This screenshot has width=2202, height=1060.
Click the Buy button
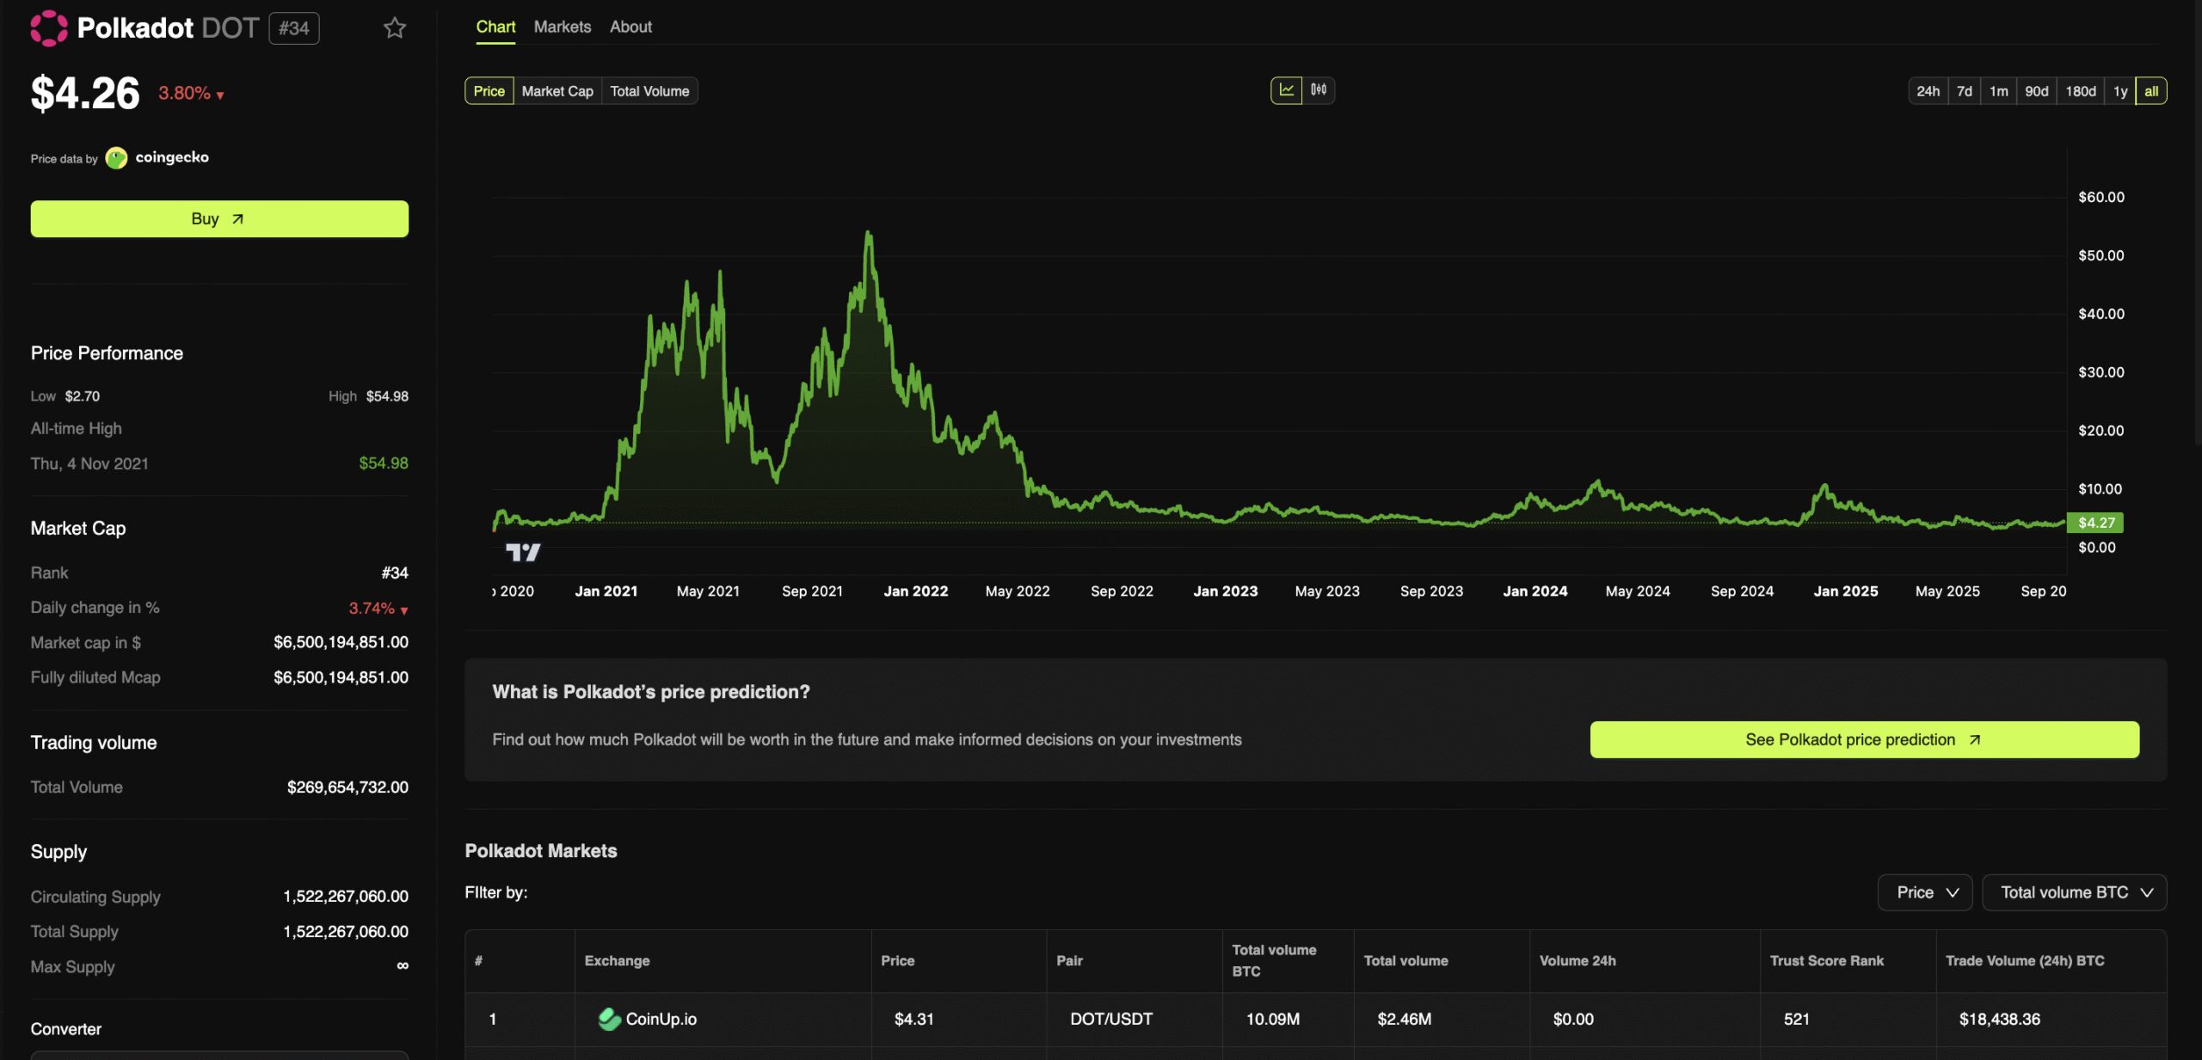219,218
